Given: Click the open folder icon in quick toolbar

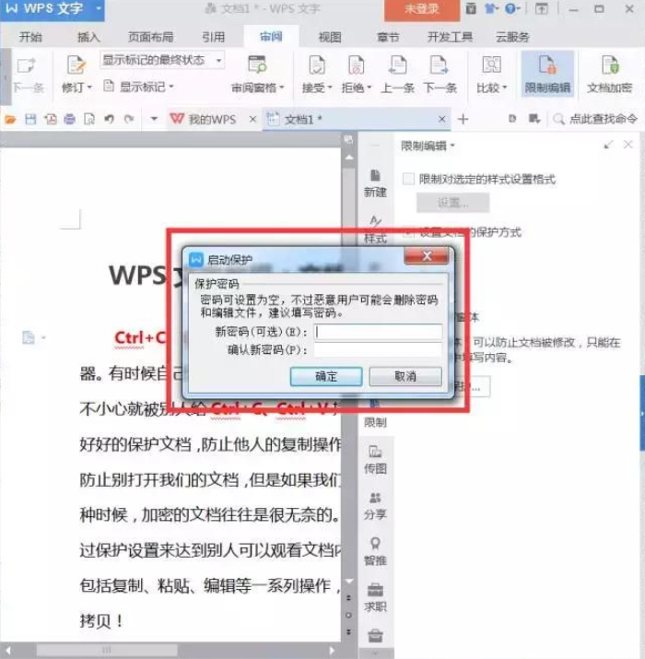Looking at the screenshot, I should 10,120.
